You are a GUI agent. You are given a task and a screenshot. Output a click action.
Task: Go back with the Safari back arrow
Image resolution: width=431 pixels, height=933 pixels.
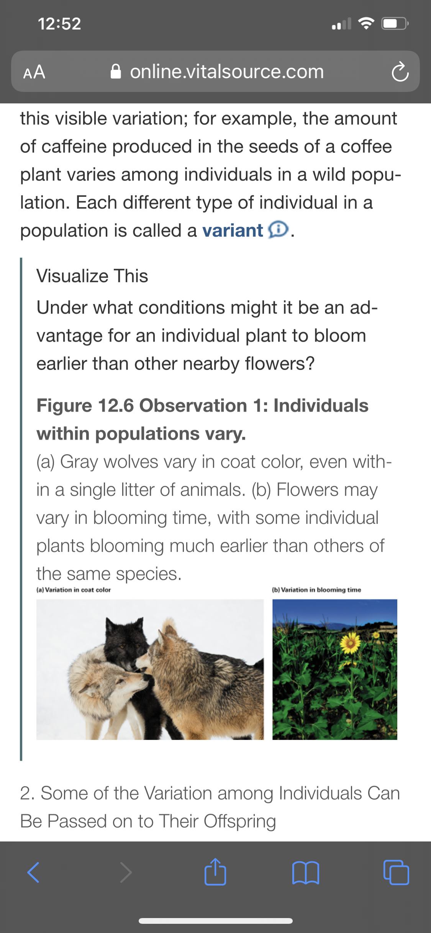[33, 872]
